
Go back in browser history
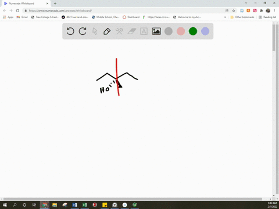tap(5, 10)
